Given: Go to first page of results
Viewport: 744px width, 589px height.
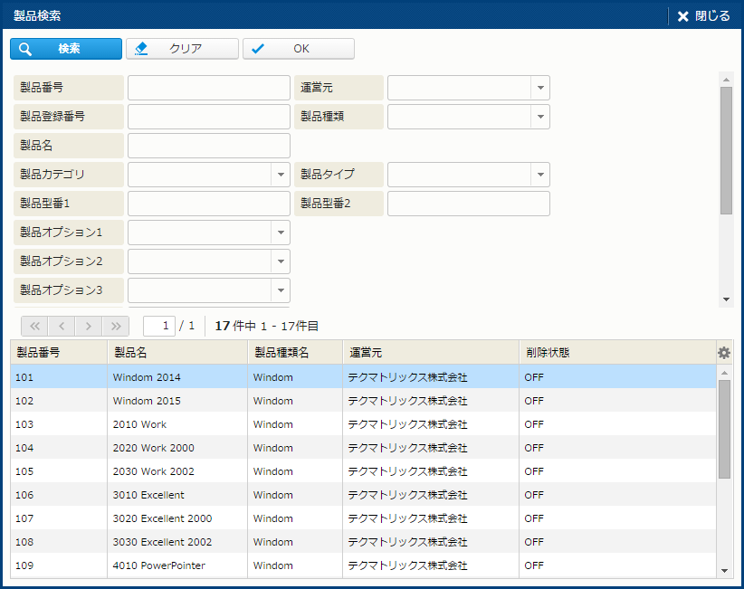Looking at the screenshot, I should (35, 326).
